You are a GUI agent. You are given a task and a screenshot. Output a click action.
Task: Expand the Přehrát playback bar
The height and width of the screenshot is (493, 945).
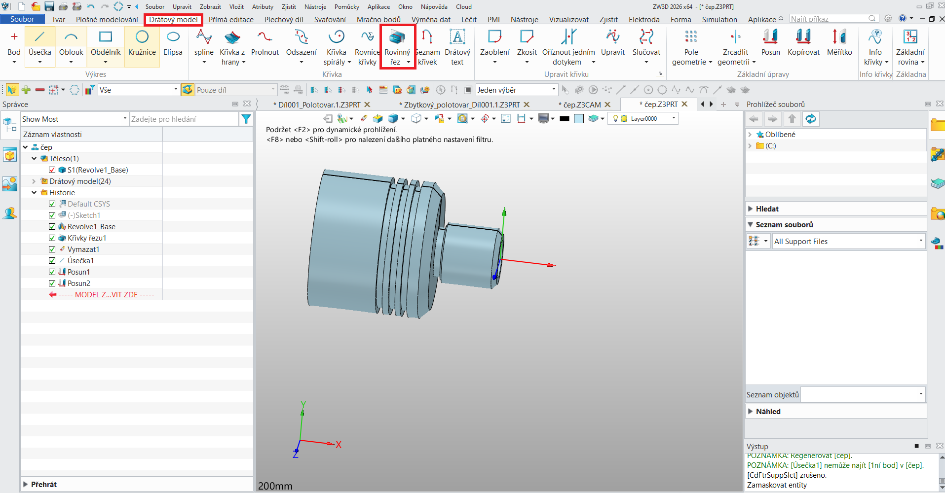click(25, 485)
